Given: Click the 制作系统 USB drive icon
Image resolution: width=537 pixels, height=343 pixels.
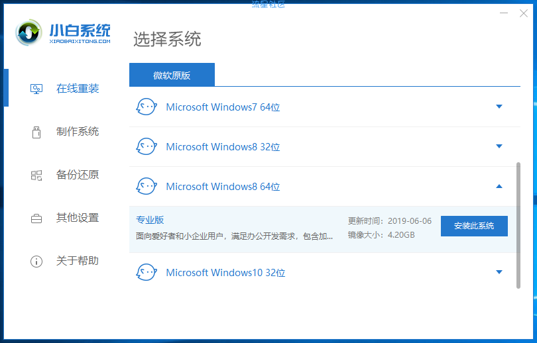Looking at the screenshot, I should pos(36,132).
